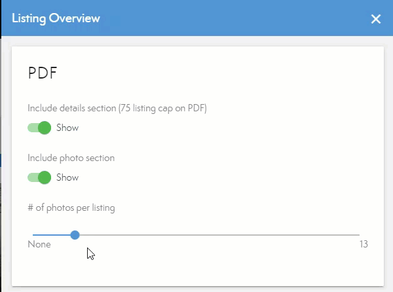Toggle the include photo section switch
393x292 pixels.
pyautogui.click(x=40, y=177)
